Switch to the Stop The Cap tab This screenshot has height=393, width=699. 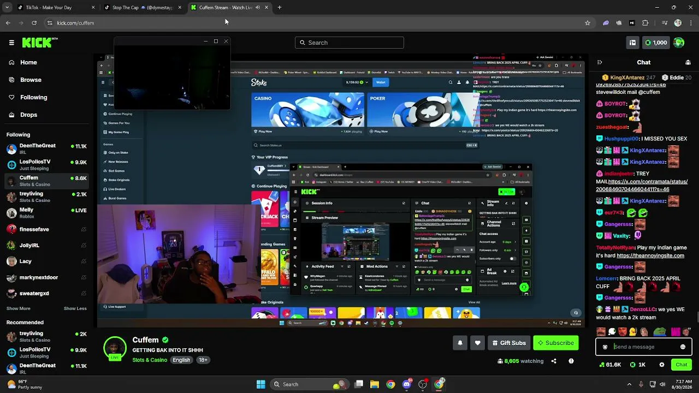coord(141,8)
